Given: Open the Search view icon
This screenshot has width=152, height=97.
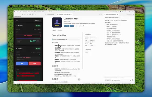Looking at the screenshot, I should pyautogui.click(x=25, y=15).
